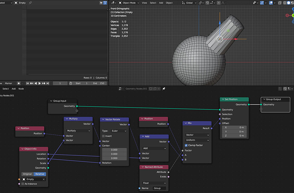This screenshot has width=294, height=193.
Task: Collapse the Named Attribute node
Action: pos(143,167)
